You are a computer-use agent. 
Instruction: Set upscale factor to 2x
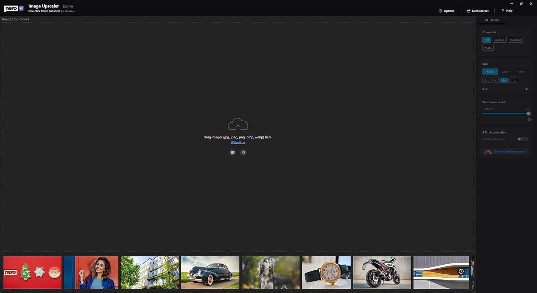pyautogui.click(x=486, y=80)
